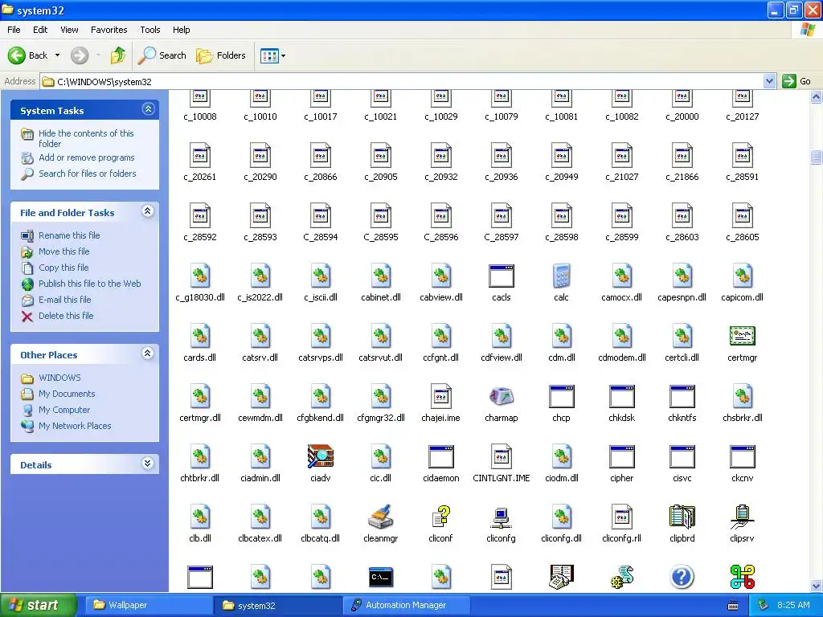Open the Tools menu
The height and width of the screenshot is (617, 823).
coord(150,30)
